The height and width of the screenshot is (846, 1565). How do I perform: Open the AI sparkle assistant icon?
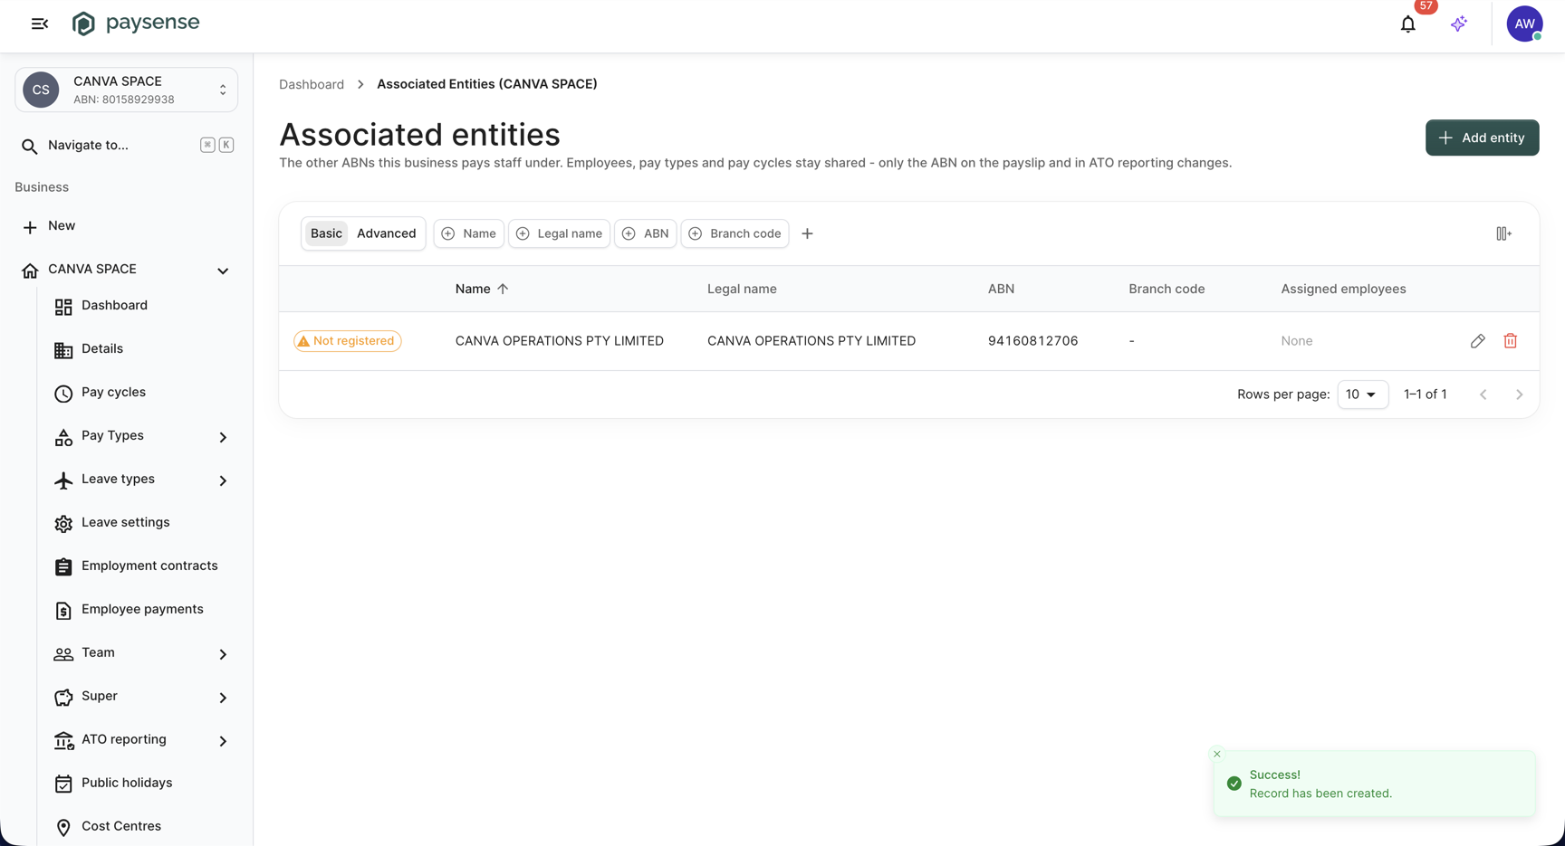coord(1458,24)
